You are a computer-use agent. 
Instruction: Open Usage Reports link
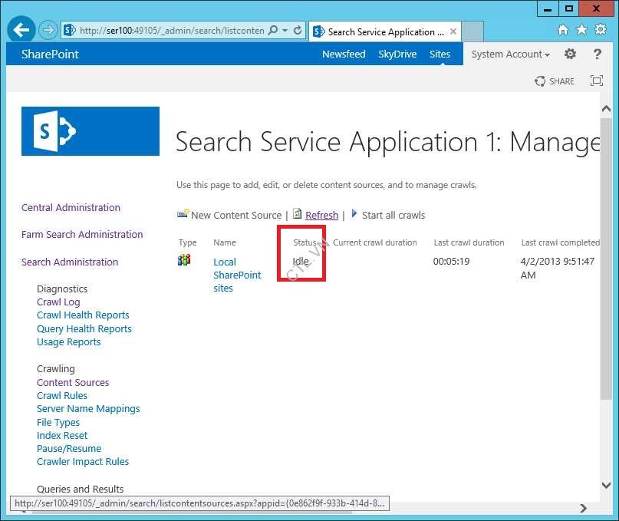[69, 342]
